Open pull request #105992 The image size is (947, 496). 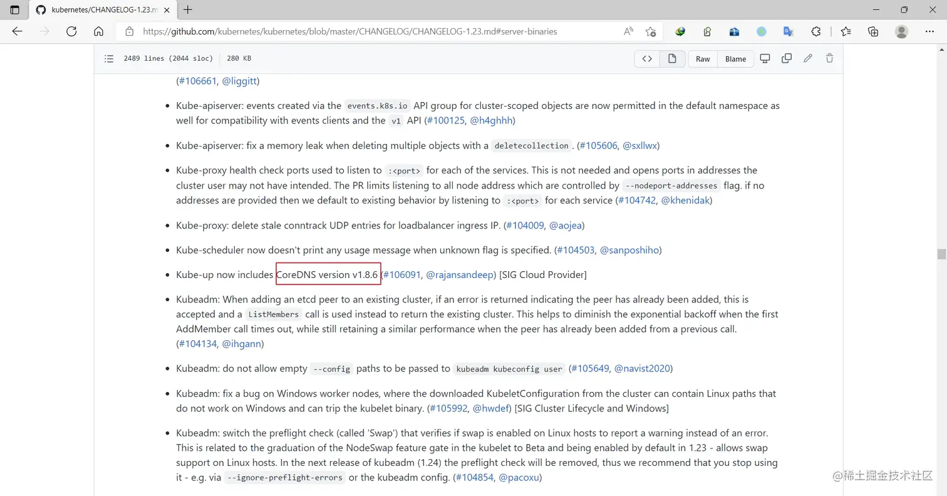click(x=448, y=408)
